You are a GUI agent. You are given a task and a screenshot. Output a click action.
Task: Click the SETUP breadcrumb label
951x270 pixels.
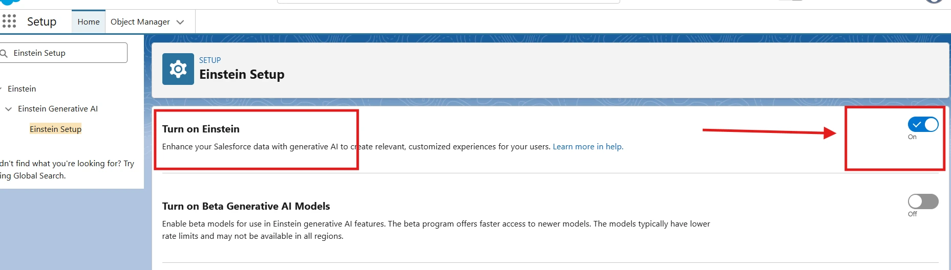pyautogui.click(x=210, y=60)
